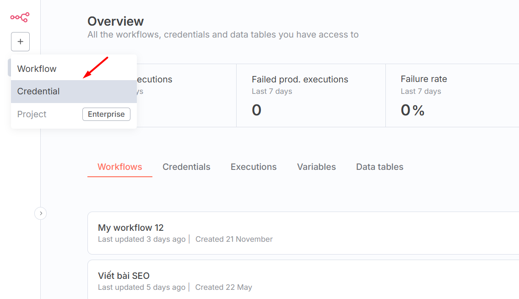Click the Overview subtitle description text

coord(223,35)
